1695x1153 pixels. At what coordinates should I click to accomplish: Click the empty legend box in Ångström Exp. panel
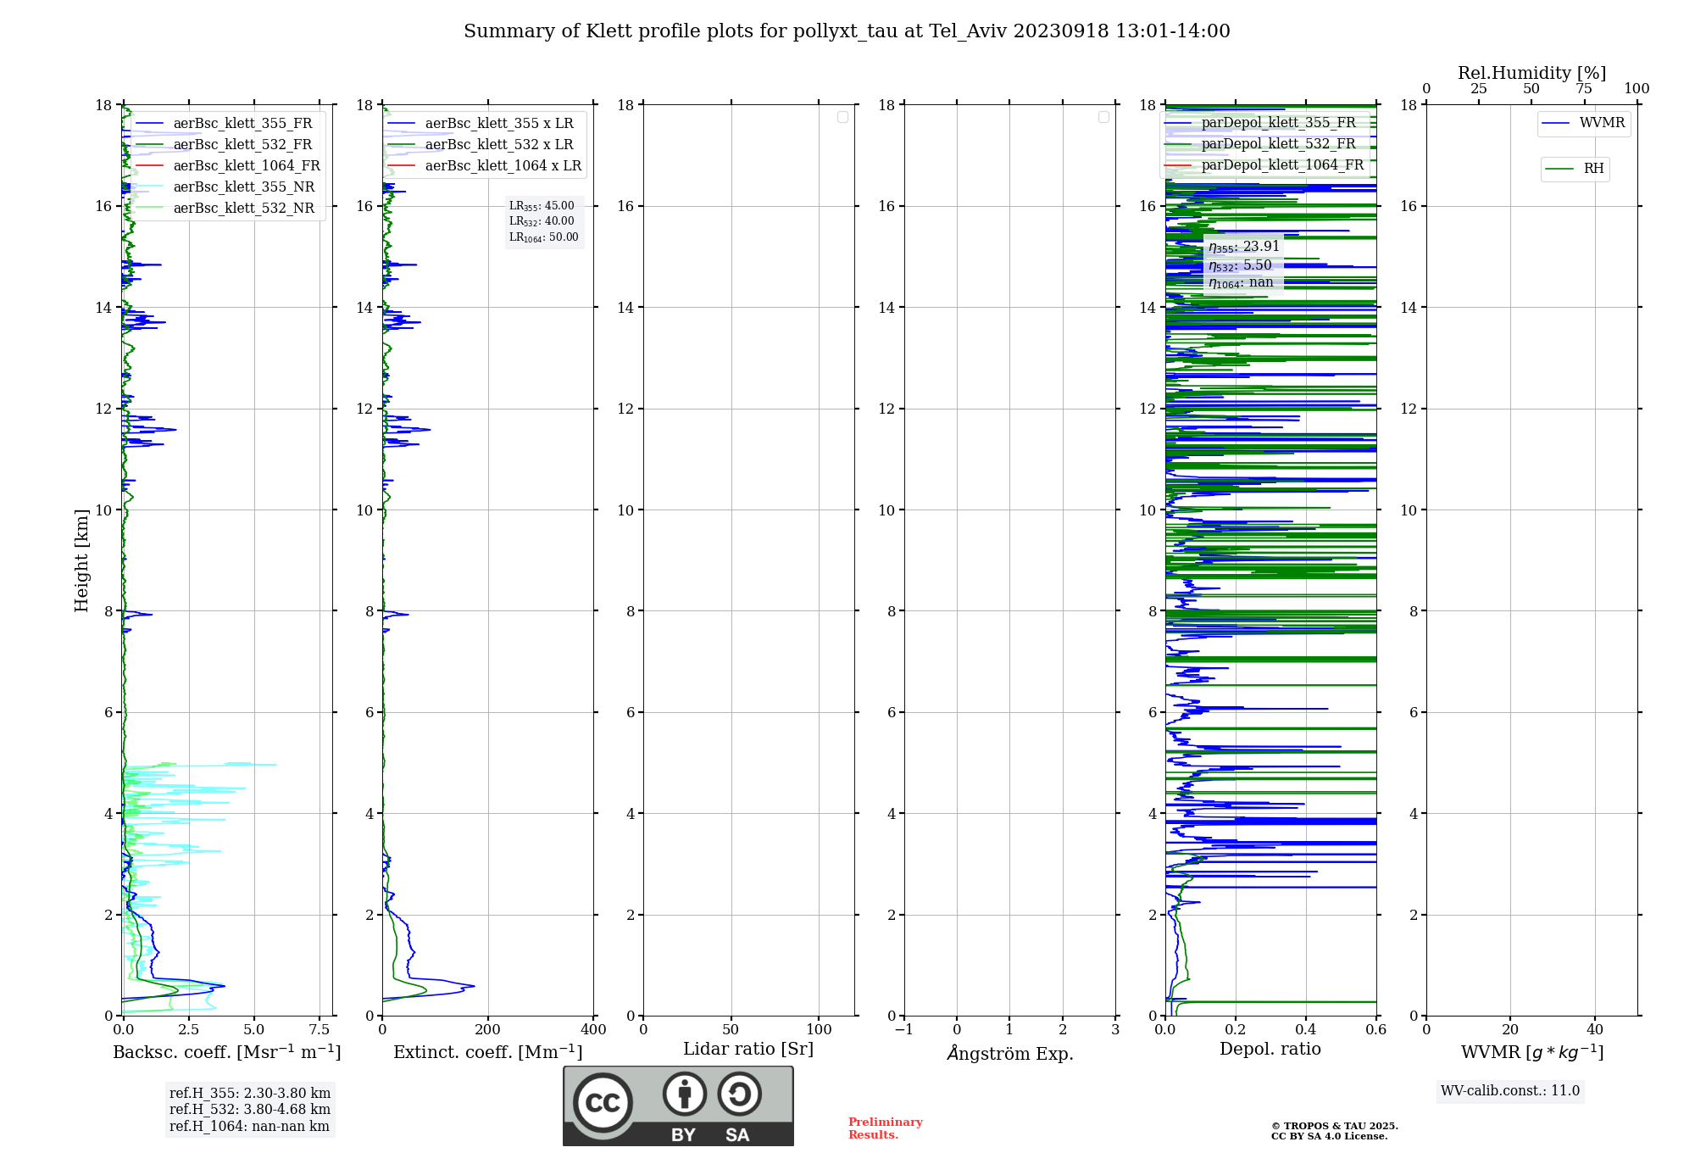click(x=1103, y=117)
